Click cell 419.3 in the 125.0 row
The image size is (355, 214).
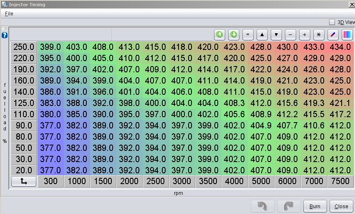click(x=314, y=103)
